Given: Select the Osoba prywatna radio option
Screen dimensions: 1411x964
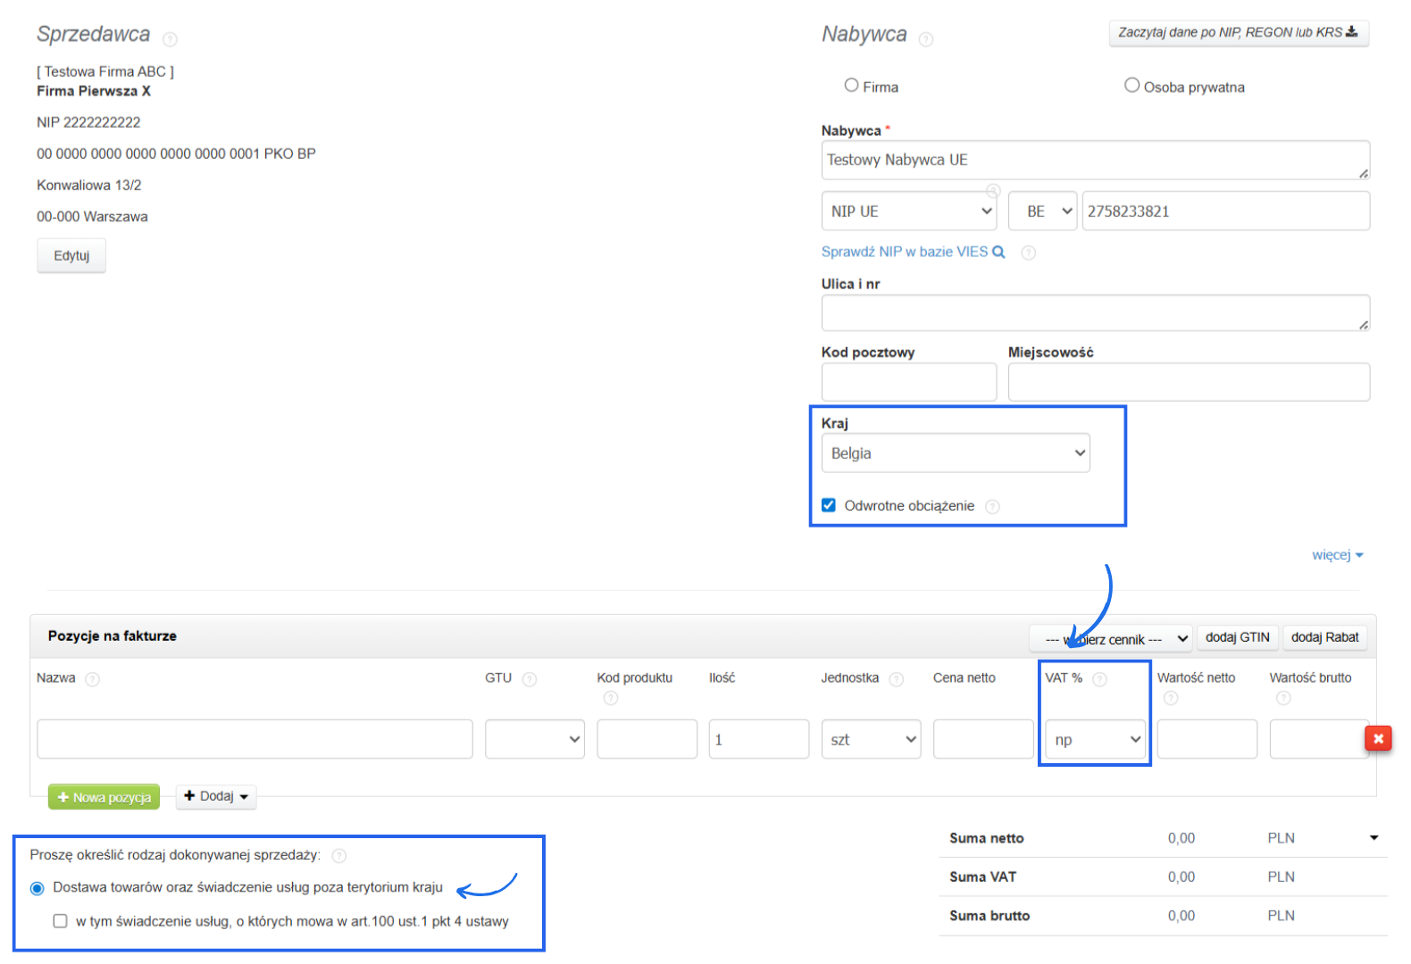Looking at the screenshot, I should (1131, 86).
